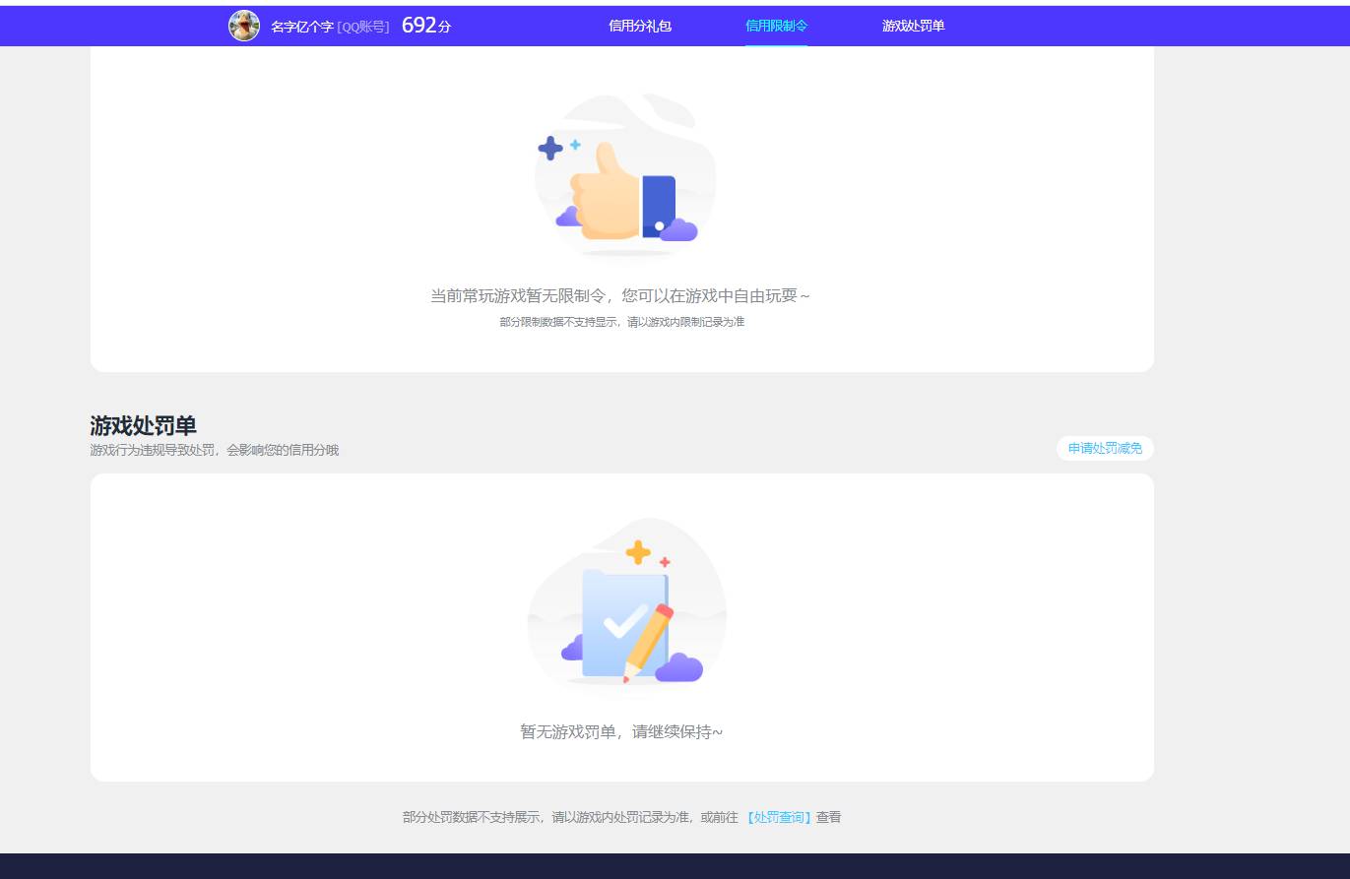Open the 信用分礼包 tab

[x=641, y=26]
